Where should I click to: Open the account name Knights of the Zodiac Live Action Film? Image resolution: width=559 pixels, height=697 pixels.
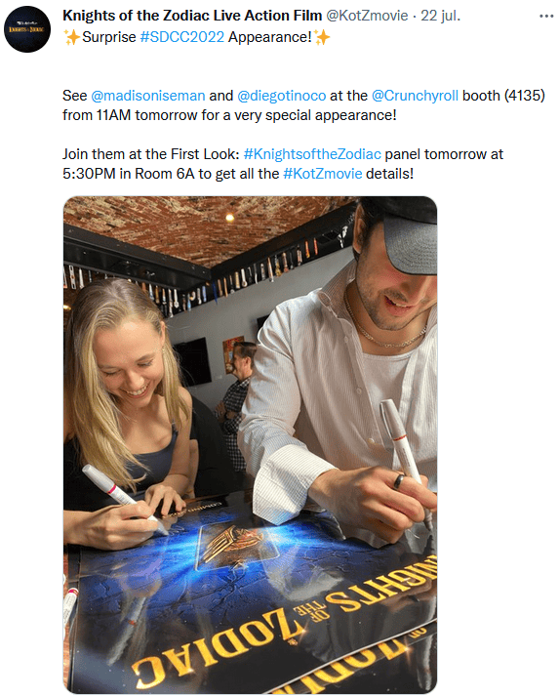click(x=192, y=16)
